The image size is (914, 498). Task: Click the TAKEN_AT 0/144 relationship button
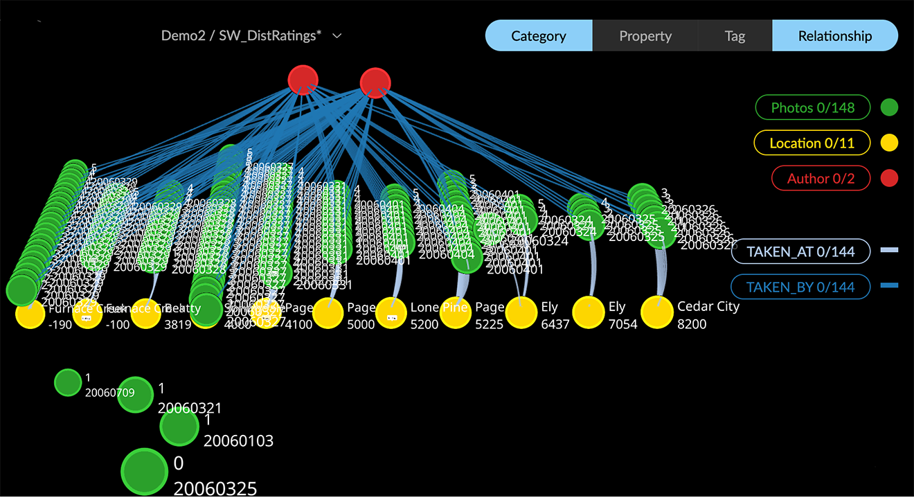[800, 251]
